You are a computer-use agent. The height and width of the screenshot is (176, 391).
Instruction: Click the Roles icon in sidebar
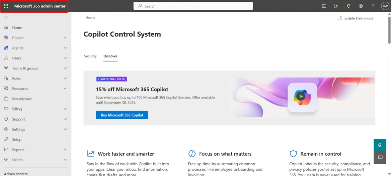6,78
